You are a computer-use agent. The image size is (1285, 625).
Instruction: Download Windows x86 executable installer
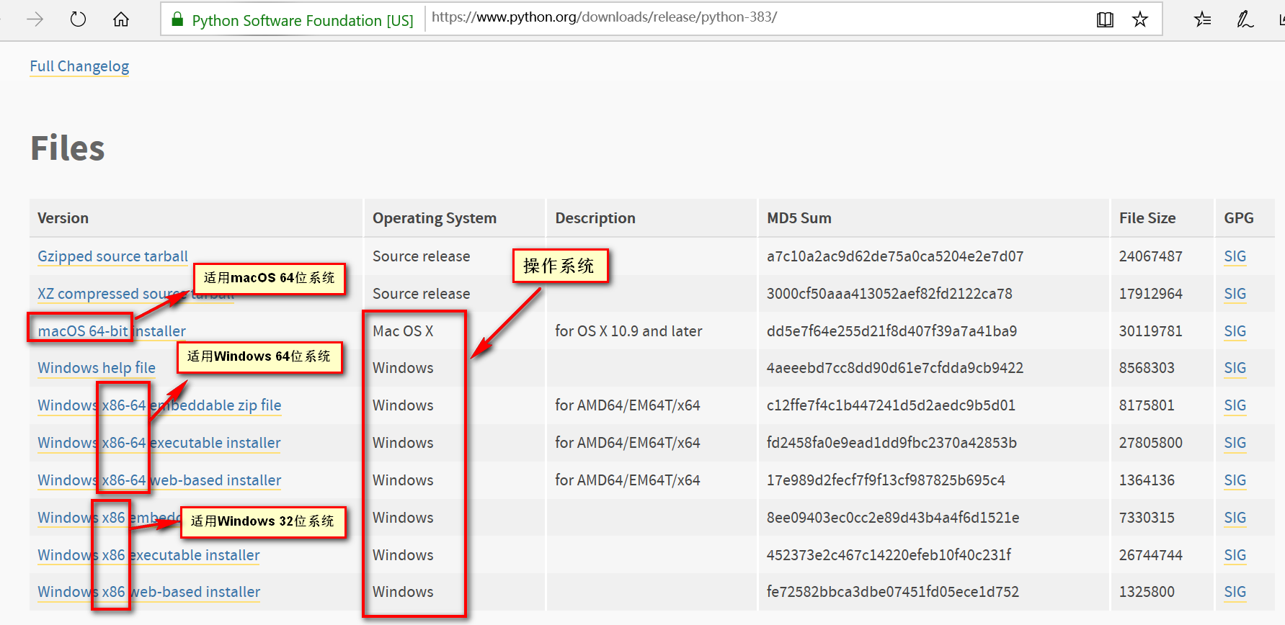(148, 555)
